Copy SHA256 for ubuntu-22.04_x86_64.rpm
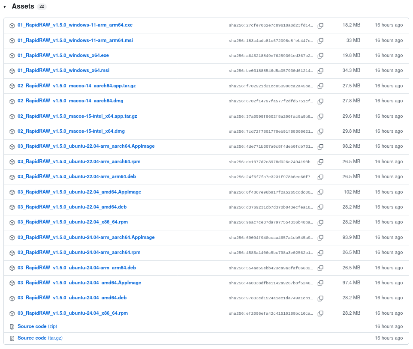 (320, 223)
